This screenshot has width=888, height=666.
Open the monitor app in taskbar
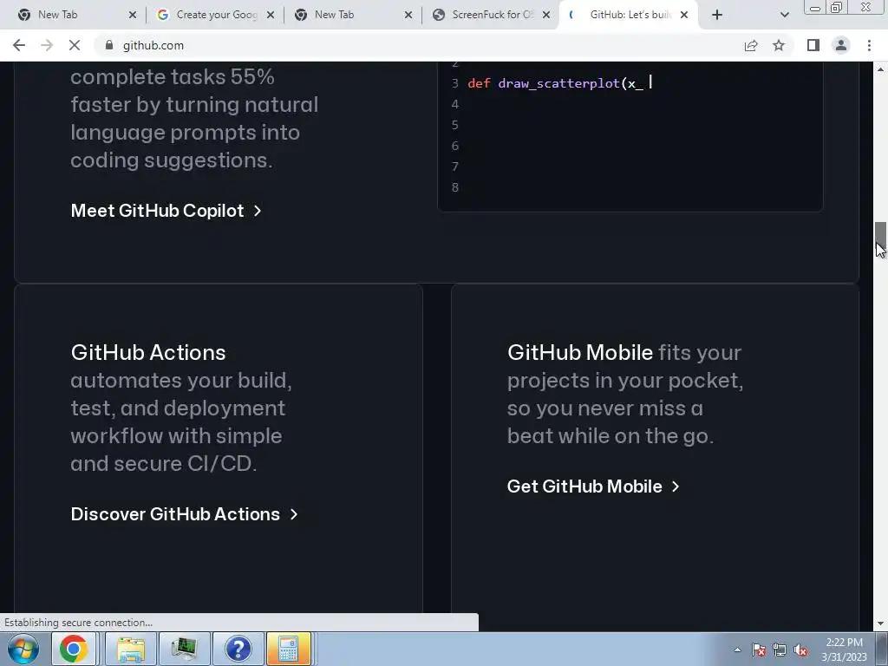(184, 649)
